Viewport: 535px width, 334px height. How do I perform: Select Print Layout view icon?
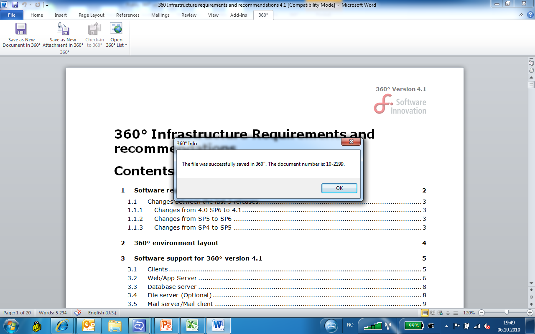tap(425, 313)
